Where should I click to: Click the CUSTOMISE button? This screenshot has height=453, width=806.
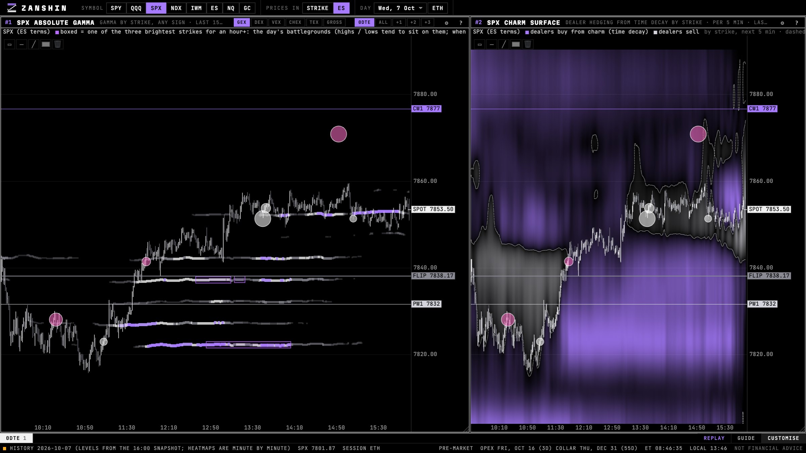[x=783, y=438]
